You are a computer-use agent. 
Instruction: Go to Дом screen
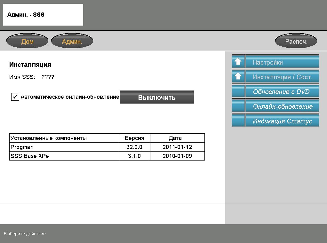27,41
